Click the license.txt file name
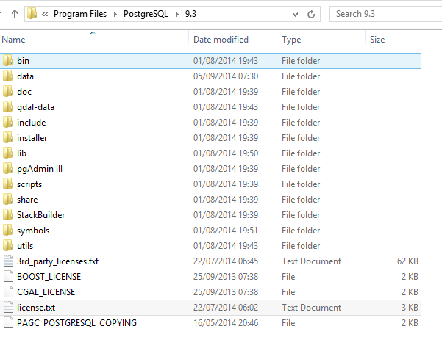The width and height of the screenshot is (442, 337). pyautogui.click(x=36, y=308)
